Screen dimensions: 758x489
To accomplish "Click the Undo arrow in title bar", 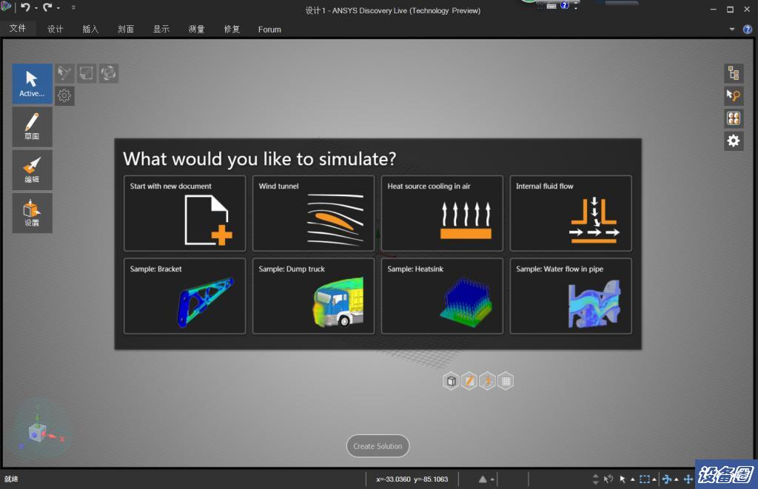I will (x=25, y=7).
